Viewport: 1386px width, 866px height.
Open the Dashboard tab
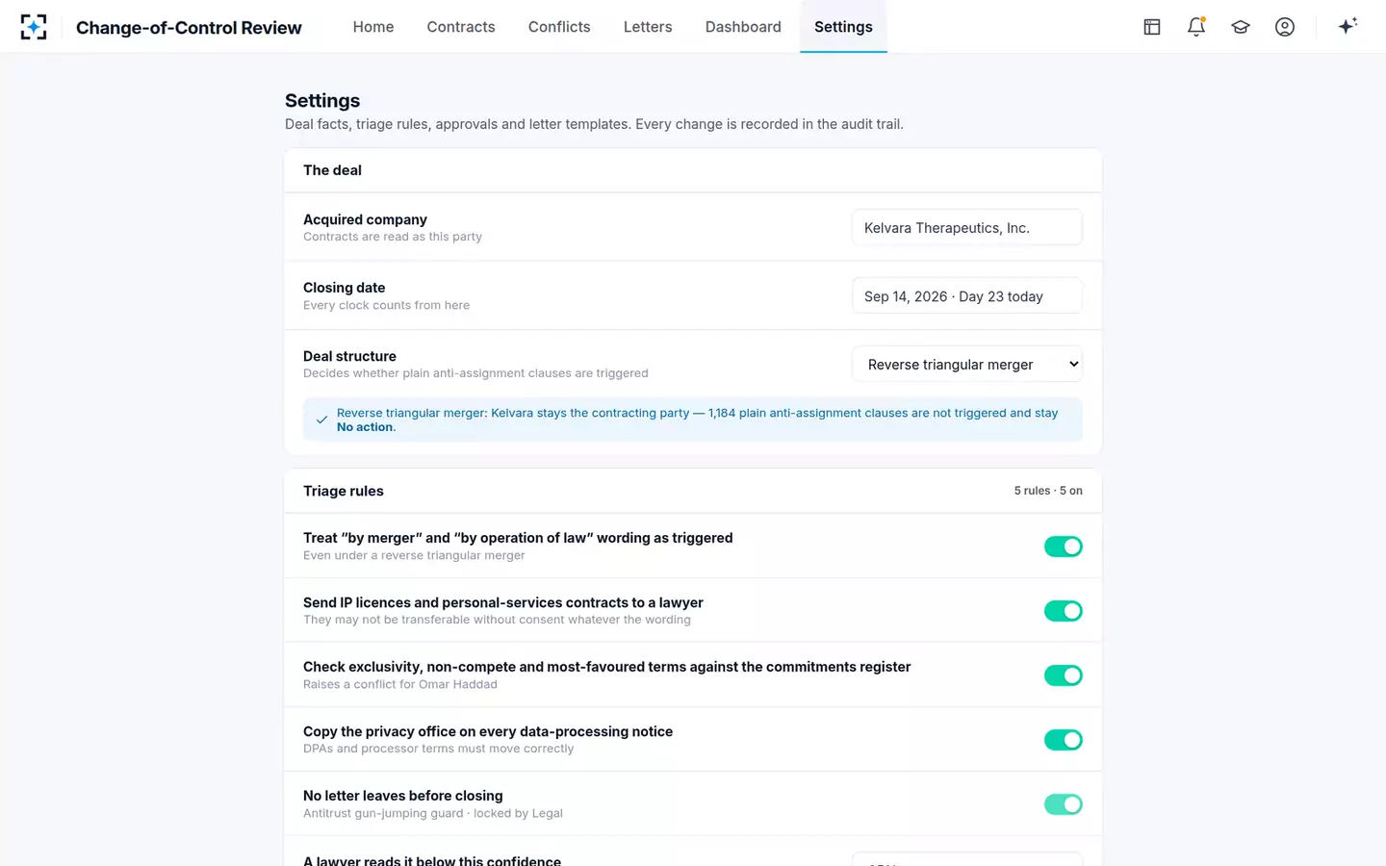743,27
